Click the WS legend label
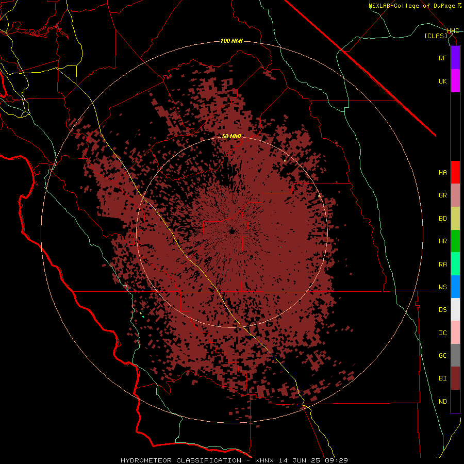The height and width of the screenshot is (464, 464). (442, 287)
